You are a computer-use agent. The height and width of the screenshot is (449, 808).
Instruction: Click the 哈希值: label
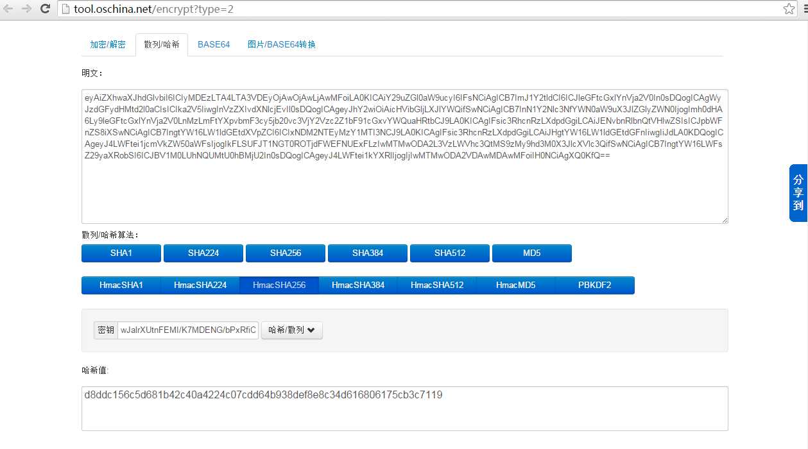pyautogui.click(x=95, y=370)
